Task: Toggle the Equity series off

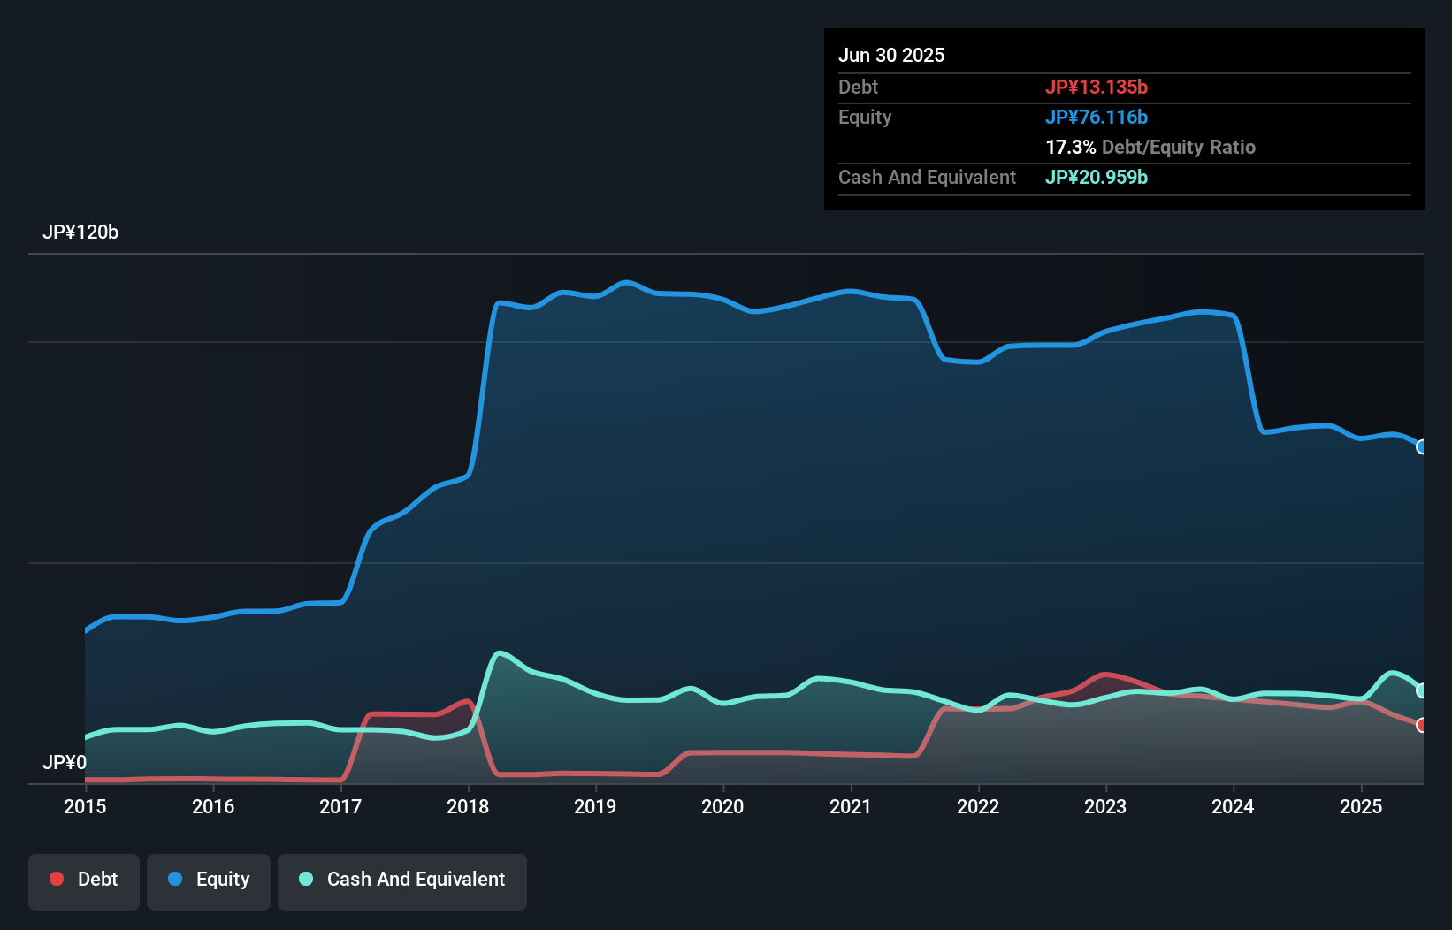Action: point(208,880)
